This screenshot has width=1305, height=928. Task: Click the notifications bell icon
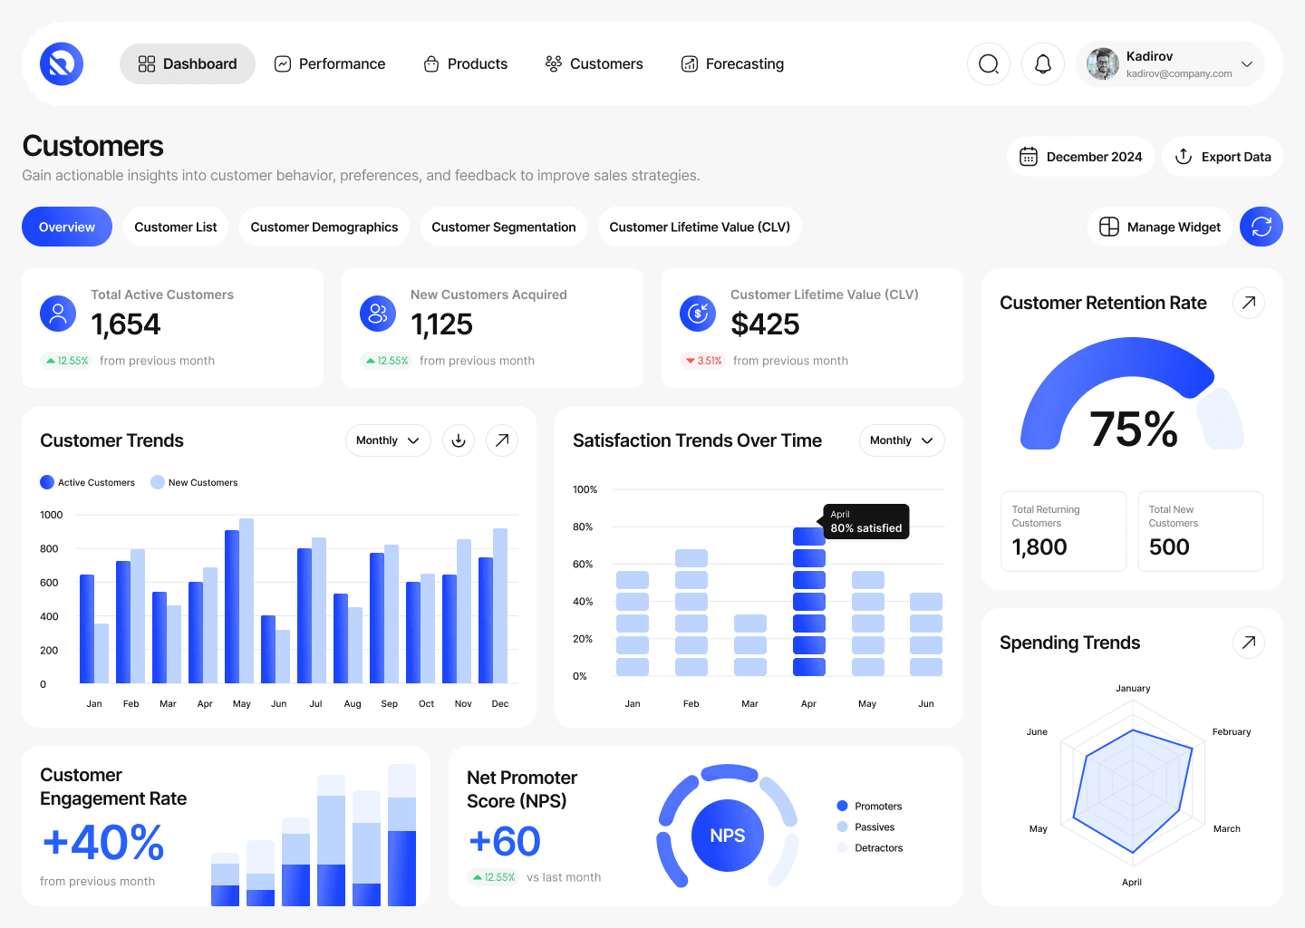[1043, 63]
